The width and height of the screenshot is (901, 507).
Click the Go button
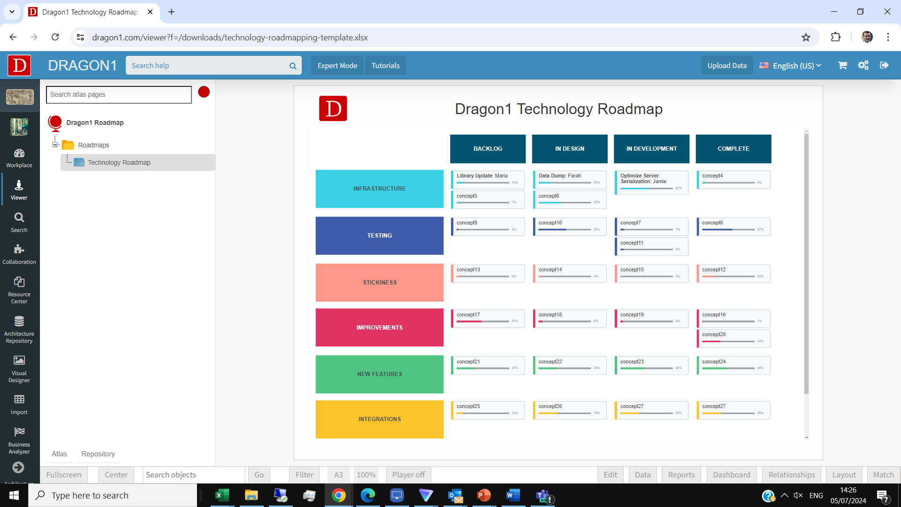(259, 475)
